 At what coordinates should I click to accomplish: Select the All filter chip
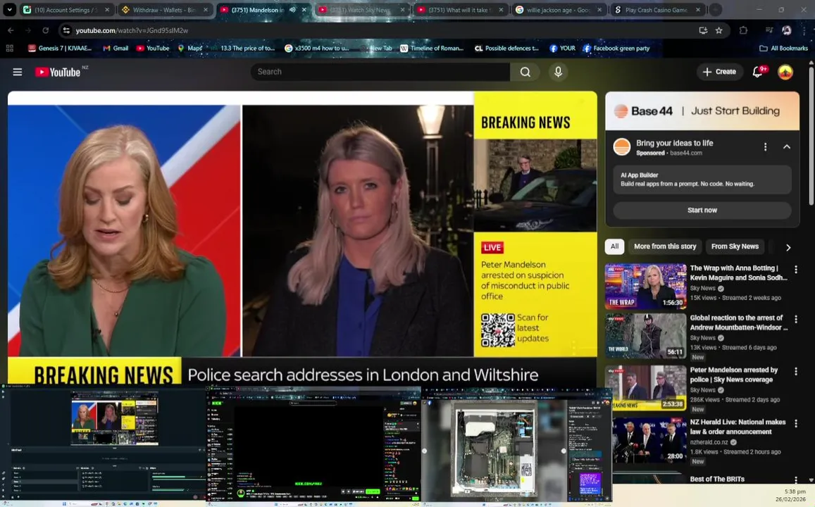(614, 246)
